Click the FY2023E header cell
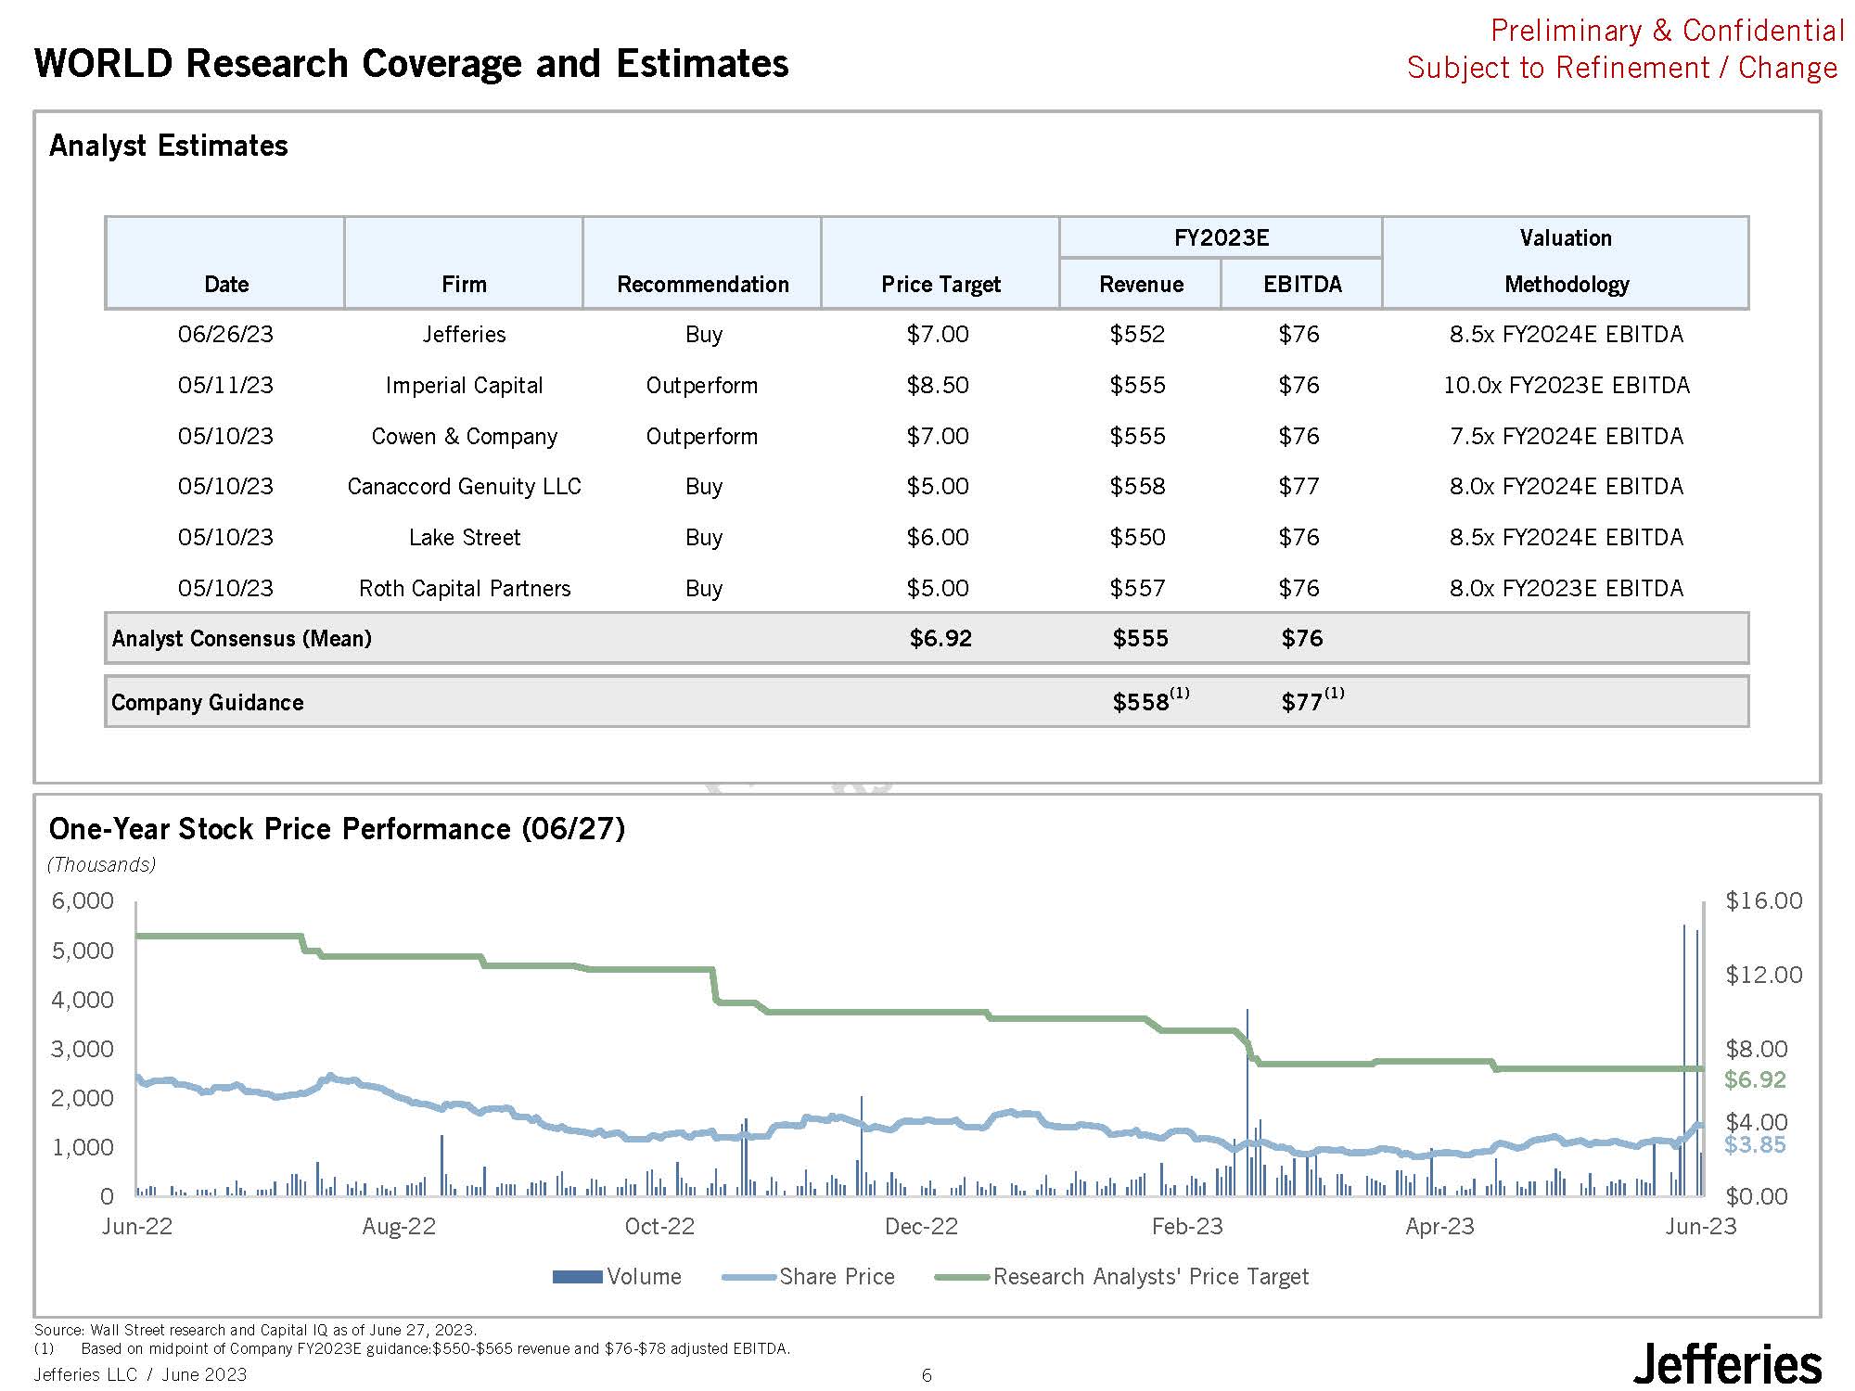Viewport: 1855px width, 1391px height. tap(1221, 237)
